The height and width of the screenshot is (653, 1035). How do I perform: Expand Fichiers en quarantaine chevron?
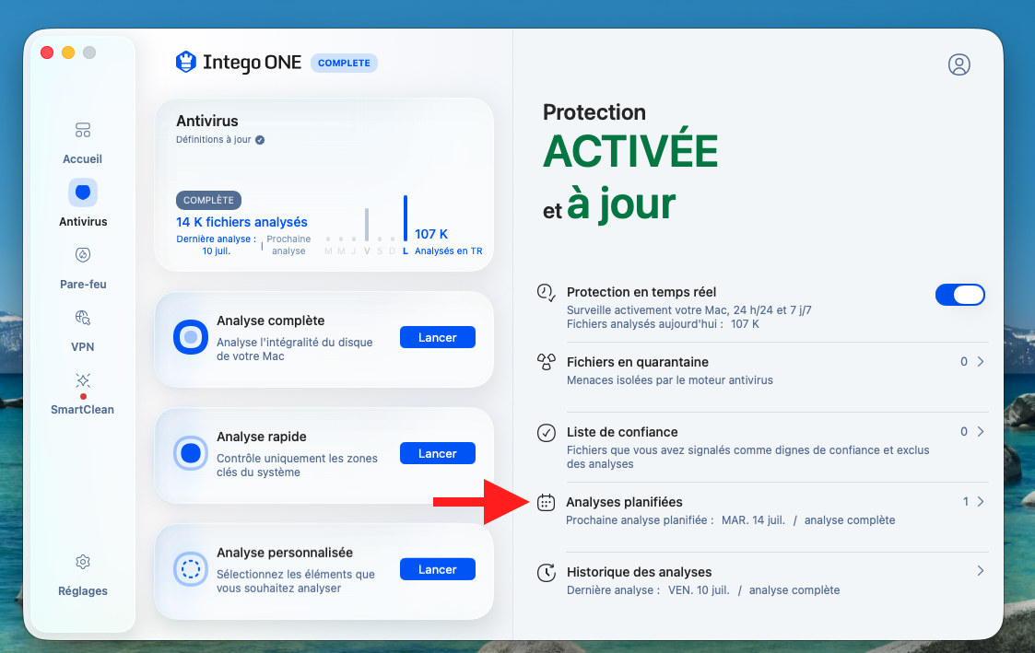click(981, 361)
